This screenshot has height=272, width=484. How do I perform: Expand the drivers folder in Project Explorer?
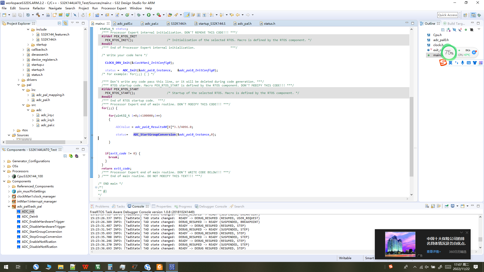pos(18,80)
